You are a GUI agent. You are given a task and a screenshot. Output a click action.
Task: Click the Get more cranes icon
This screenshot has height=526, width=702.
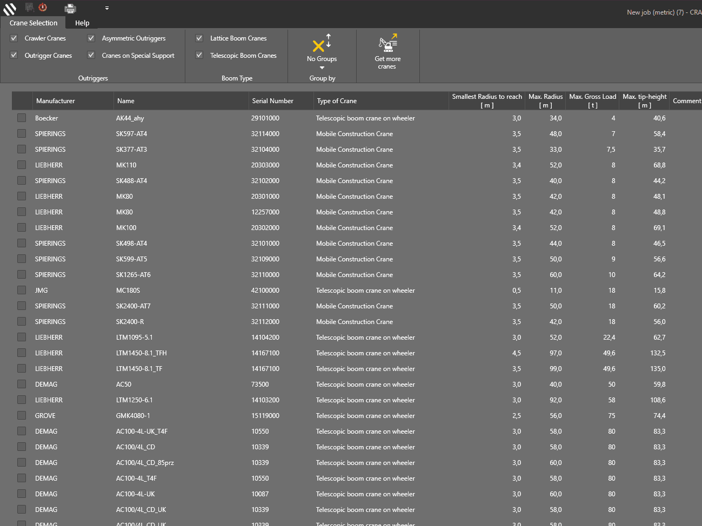387,42
